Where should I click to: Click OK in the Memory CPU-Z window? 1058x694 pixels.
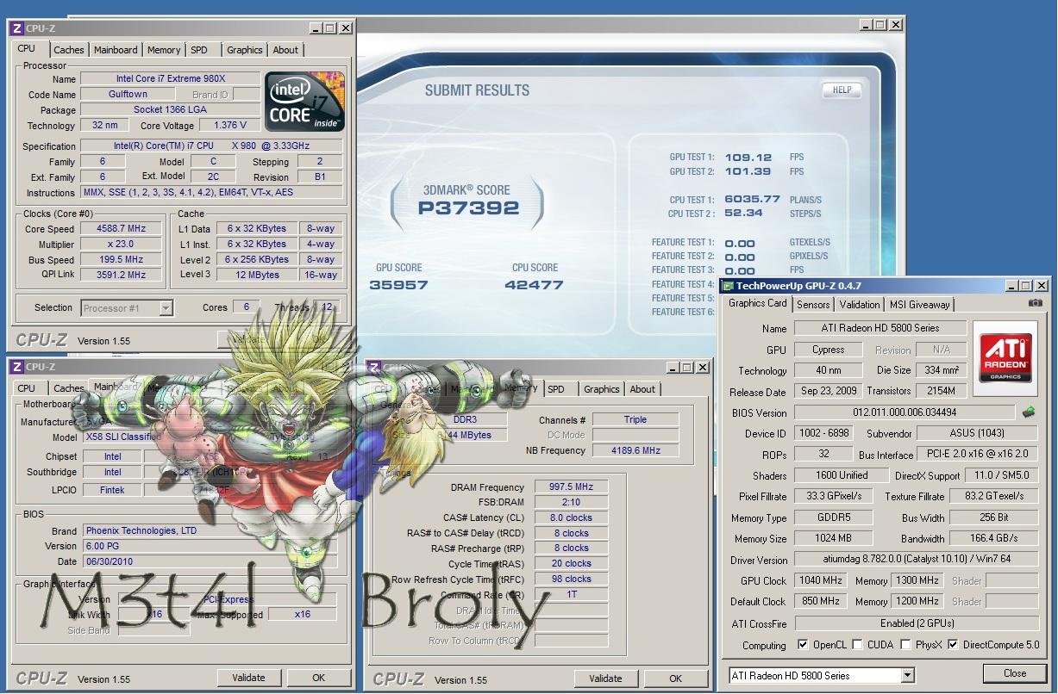675,679
